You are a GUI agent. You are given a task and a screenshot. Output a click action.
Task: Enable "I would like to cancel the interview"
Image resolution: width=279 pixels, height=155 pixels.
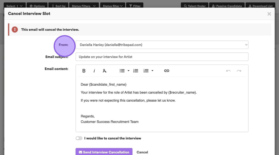click(79, 138)
